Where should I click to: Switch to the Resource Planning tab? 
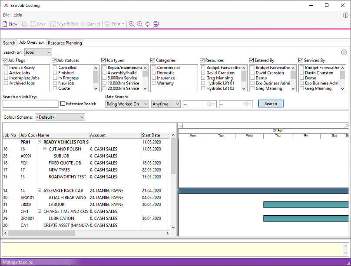(65, 43)
